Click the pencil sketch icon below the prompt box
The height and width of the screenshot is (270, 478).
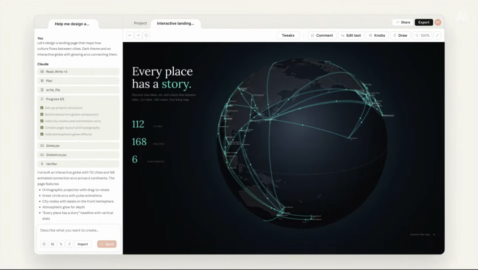pyautogui.click(x=69, y=244)
